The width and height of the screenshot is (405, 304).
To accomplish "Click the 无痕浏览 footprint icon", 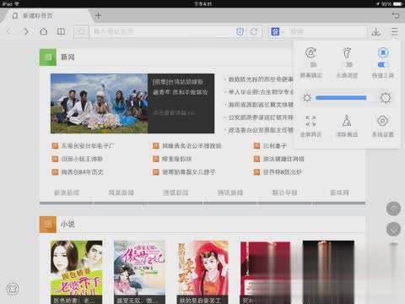I will point(347,52).
